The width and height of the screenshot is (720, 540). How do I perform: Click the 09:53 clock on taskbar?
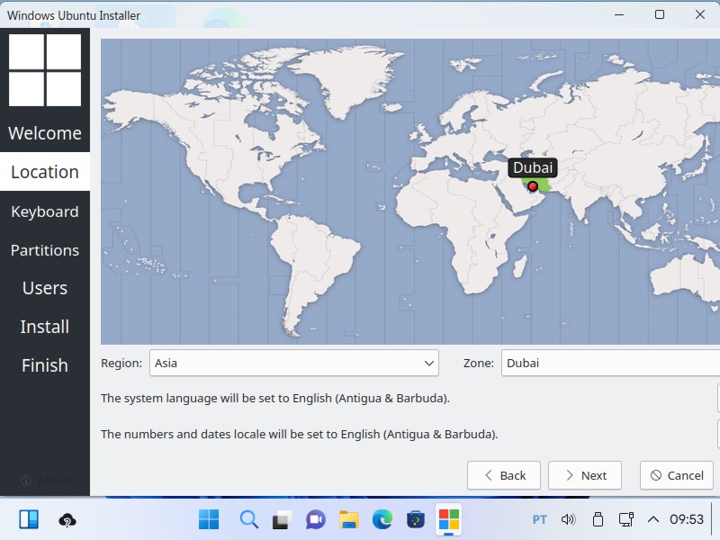click(x=687, y=519)
